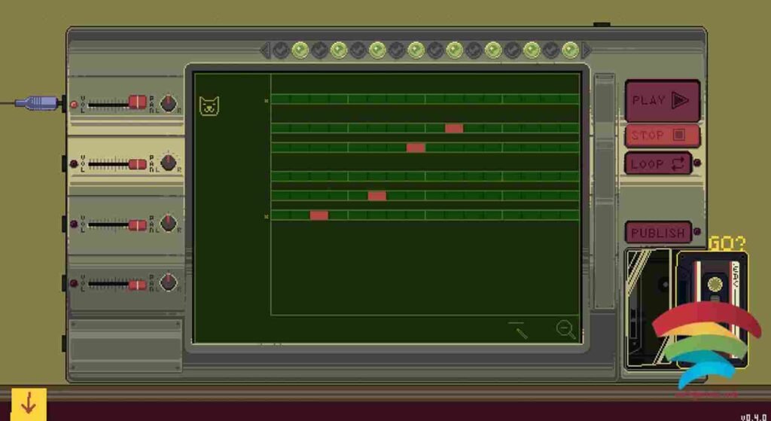Viewport: 771px width, 421px height.
Task: Toggle the last lit green step light
Action: pos(570,50)
